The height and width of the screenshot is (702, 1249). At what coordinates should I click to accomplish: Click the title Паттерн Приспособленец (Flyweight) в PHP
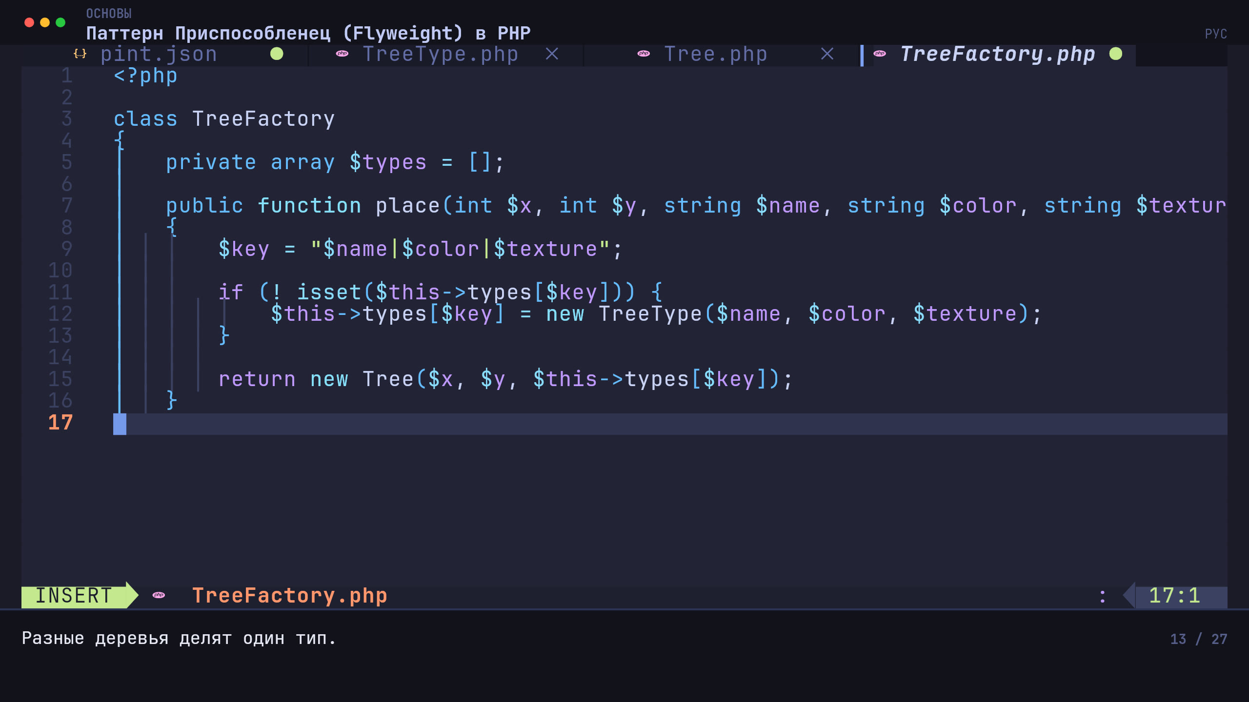tap(308, 34)
